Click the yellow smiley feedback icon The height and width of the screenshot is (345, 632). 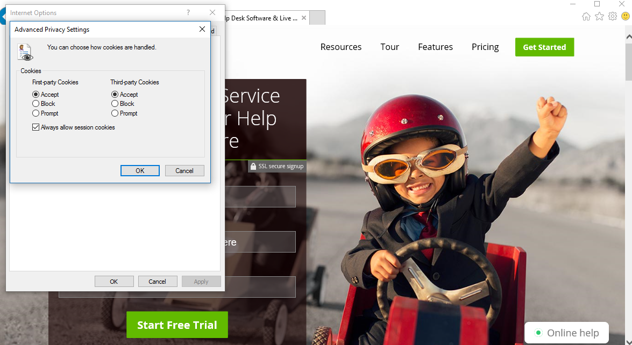(x=625, y=17)
